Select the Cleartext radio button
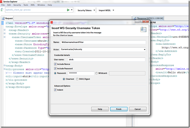Screen dimensions: 190x128 [x=64, y=79]
